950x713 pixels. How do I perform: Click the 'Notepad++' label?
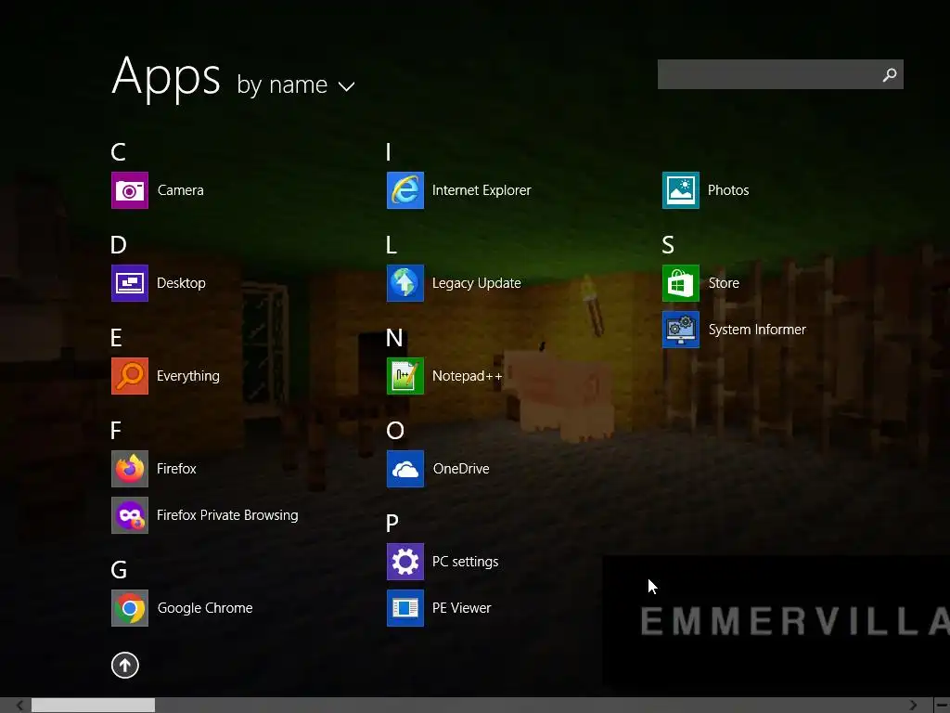tap(468, 376)
